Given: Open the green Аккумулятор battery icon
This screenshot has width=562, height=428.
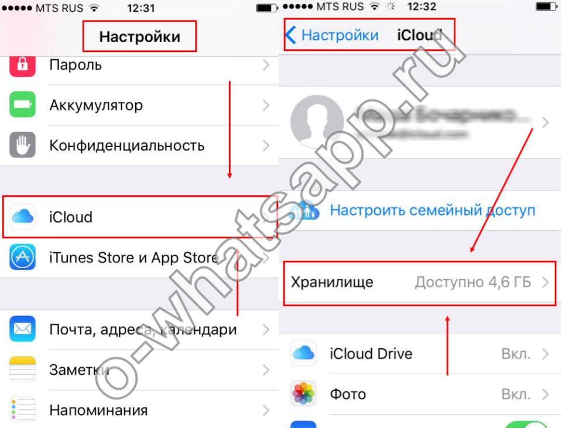Looking at the screenshot, I should [x=22, y=104].
